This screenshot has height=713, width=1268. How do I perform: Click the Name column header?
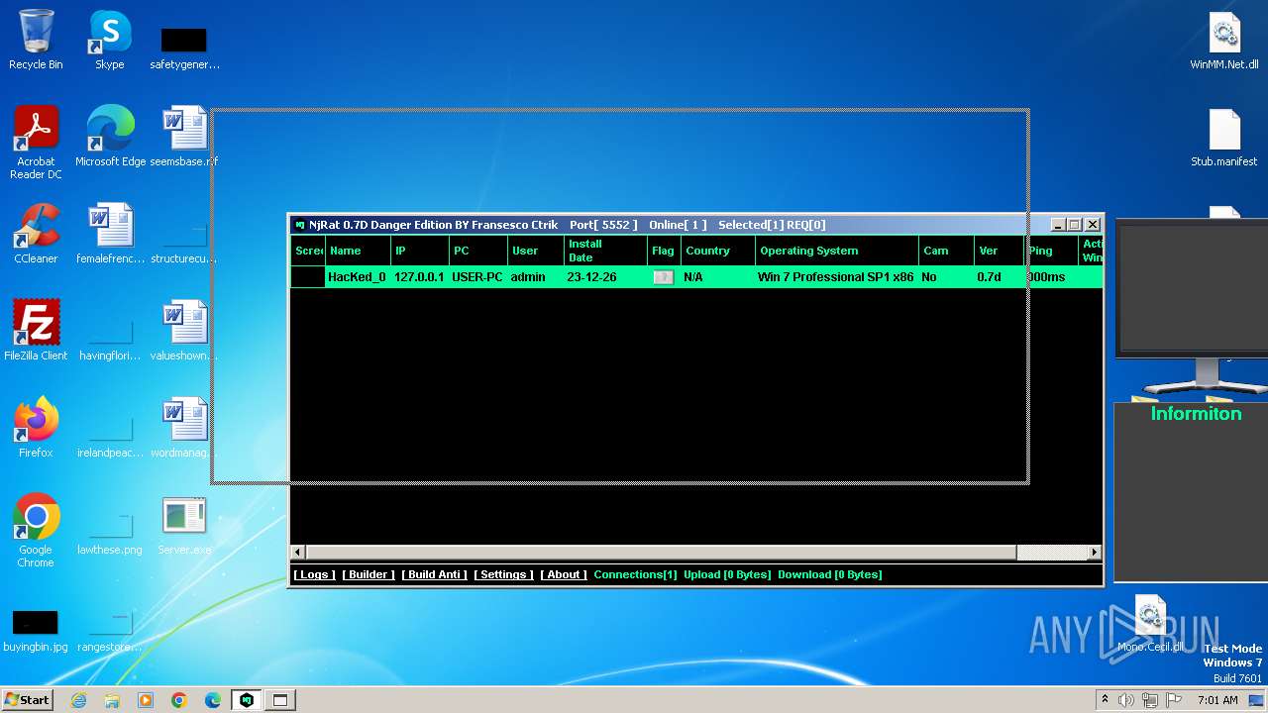pos(358,251)
